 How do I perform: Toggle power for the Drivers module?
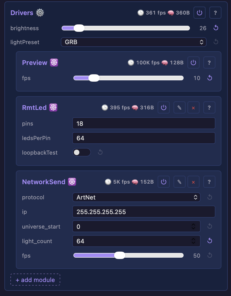point(199,13)
